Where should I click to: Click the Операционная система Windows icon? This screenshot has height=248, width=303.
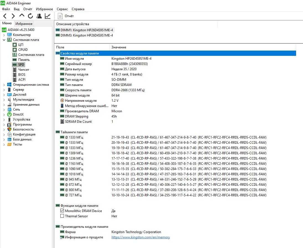pos(9,85)
